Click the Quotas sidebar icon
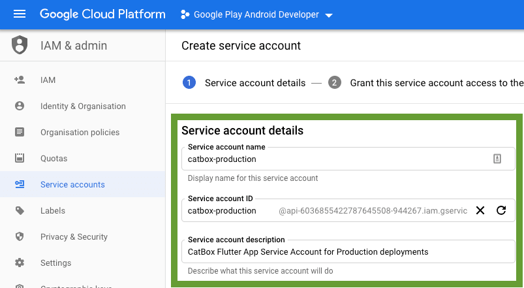The height and width of the screenshot is (288, 524). (x=20, y=158)
